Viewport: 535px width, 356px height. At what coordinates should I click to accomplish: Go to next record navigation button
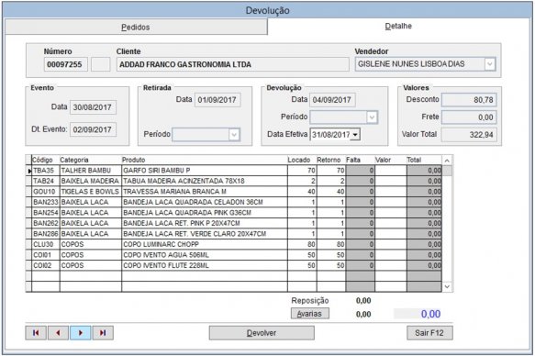(x=81, y=333)
